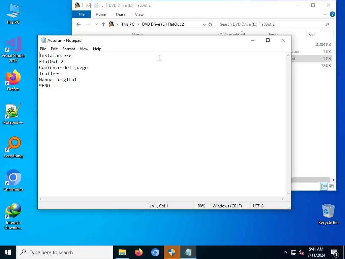The image size is (345, 259).
Task: Select the Notepad++ desktop shortcut
Action: coord(13,114)
